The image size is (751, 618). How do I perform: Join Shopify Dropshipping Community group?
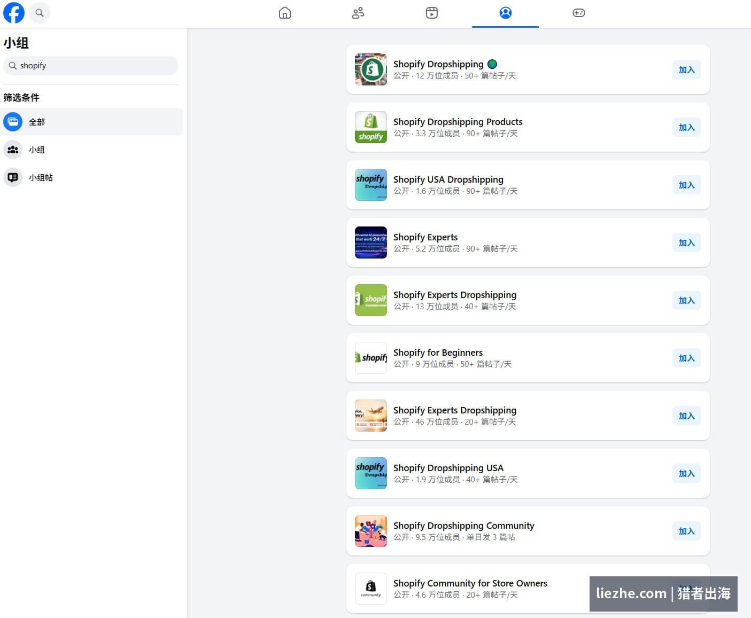(686, 531)
